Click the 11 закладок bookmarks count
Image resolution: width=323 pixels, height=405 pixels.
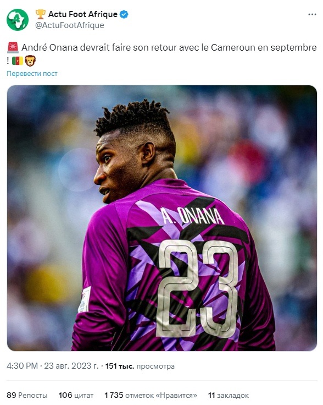(x=229, y=395)
